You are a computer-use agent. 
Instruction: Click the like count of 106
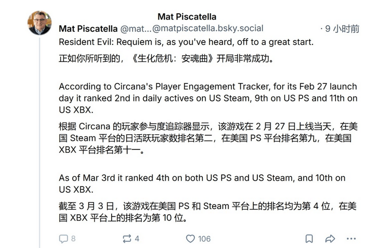(204, 239)
